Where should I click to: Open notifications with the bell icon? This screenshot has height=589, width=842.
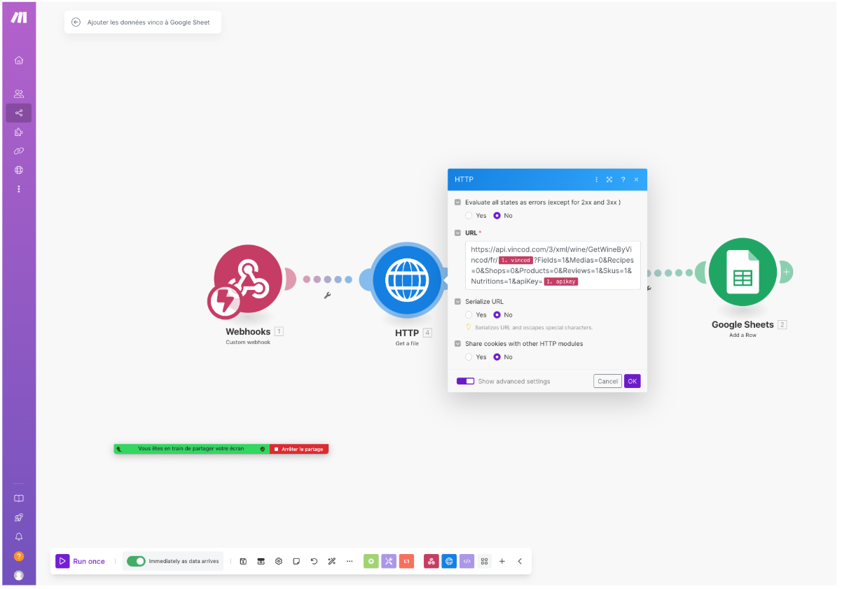pos(19,536)
